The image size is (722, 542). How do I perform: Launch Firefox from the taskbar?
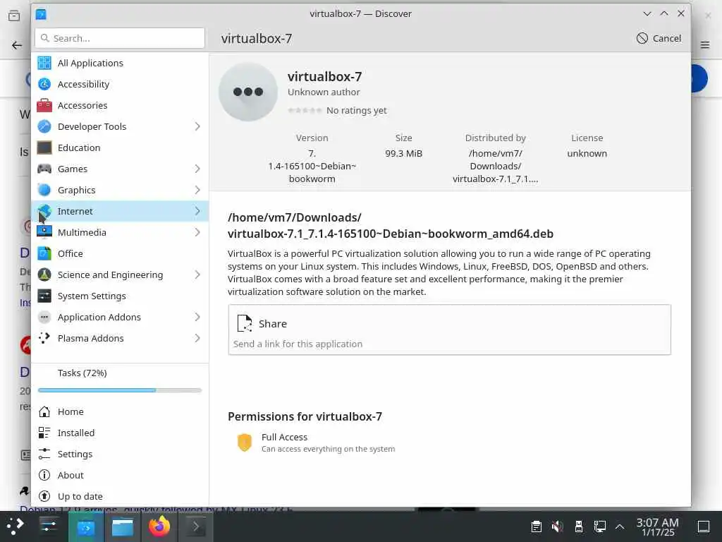click(159, 526)
